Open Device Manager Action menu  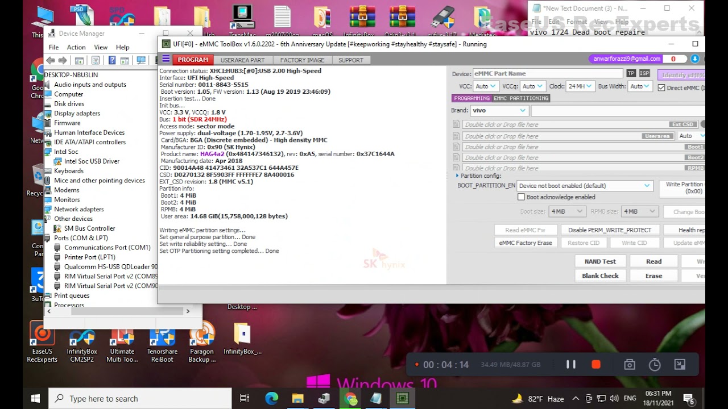(x=76, y=47)
